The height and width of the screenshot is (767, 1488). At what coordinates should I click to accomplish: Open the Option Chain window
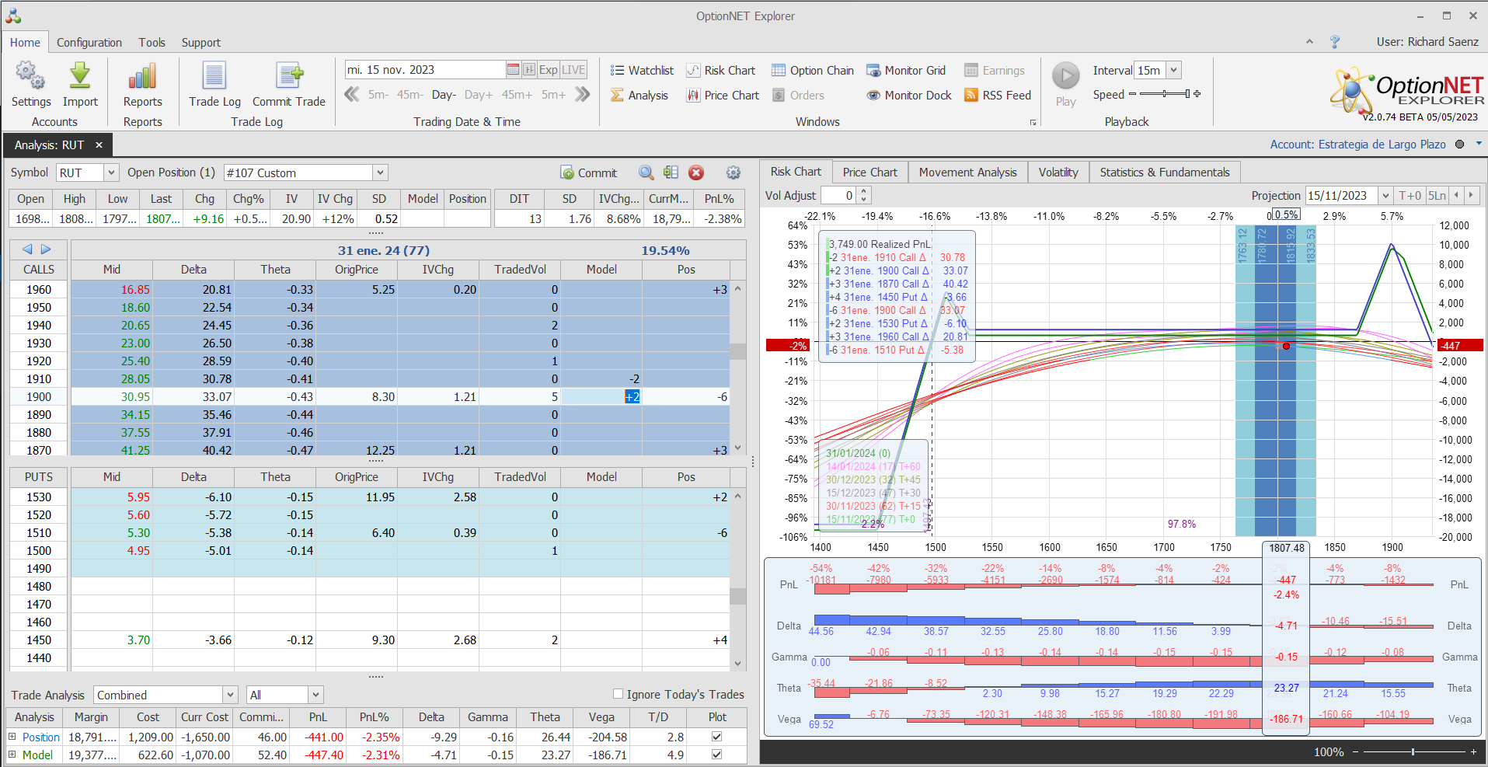[x=812, y=71]
